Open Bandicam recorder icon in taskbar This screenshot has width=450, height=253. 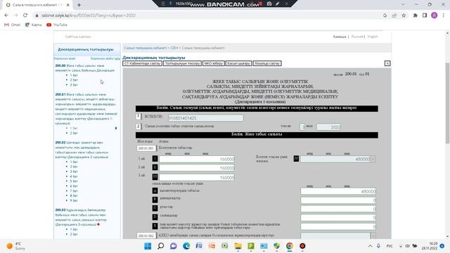(302, 246)
